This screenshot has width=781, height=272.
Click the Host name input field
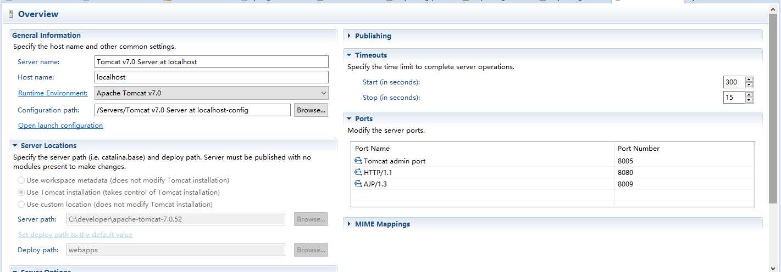click(x=212, y=77)
